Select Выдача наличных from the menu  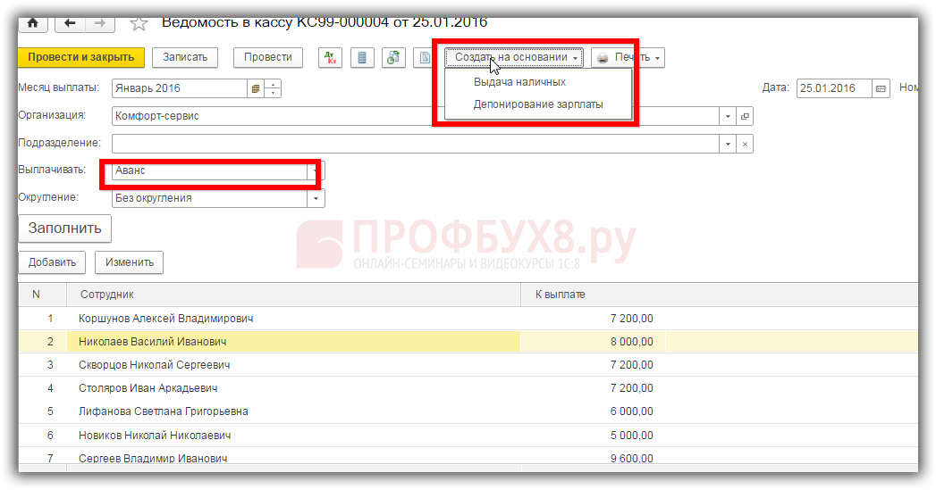[x=519, y=82]
